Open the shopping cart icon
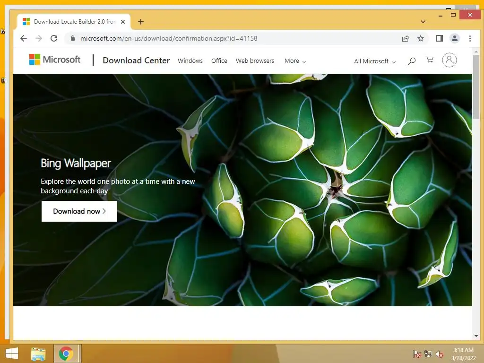 click(x=430, y=60)
